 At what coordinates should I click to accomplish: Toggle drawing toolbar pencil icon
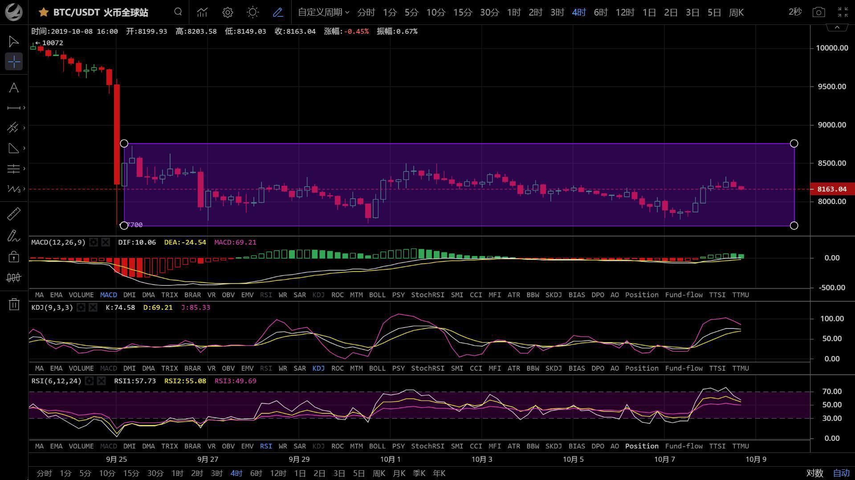(278, 12)
